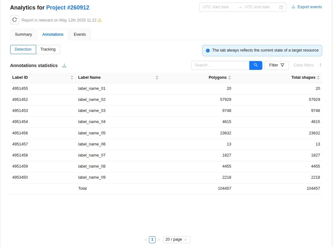Image resolution: width=333 pixels, height=247 pixels.
Task: Open the 20 / page size dropdown
Action: (176, 240)
